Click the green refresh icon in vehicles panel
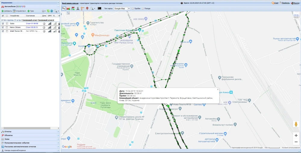301x153 pixels. tap(48, 11)
